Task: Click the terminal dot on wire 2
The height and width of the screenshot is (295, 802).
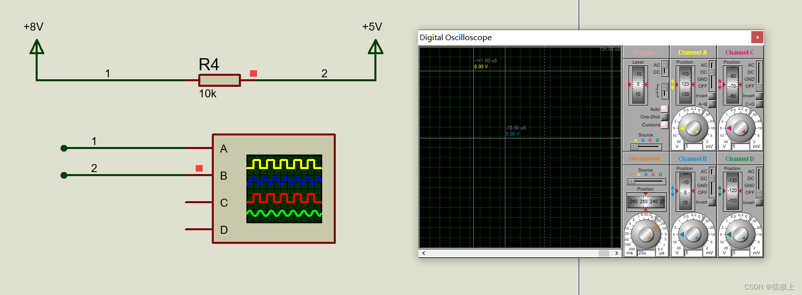Action: coord(64,175)
